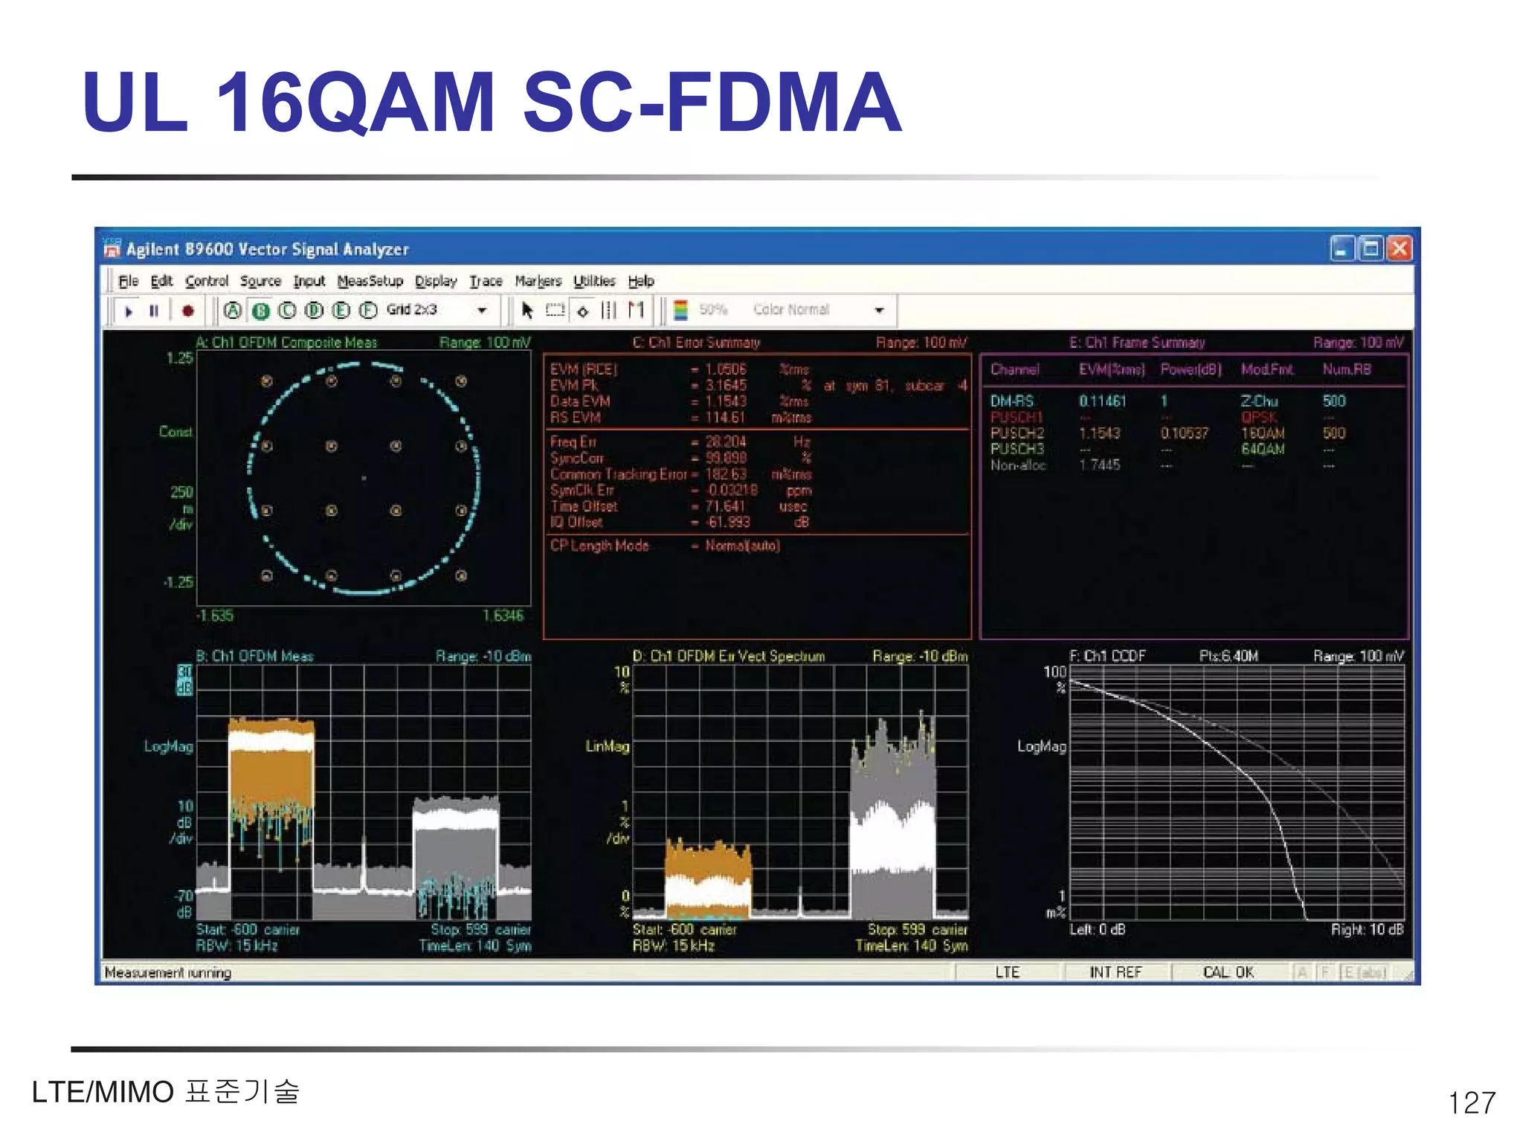
Task: Select the 'C: Ch1 Error Summary' trace title
Action: tap(696, 343)
